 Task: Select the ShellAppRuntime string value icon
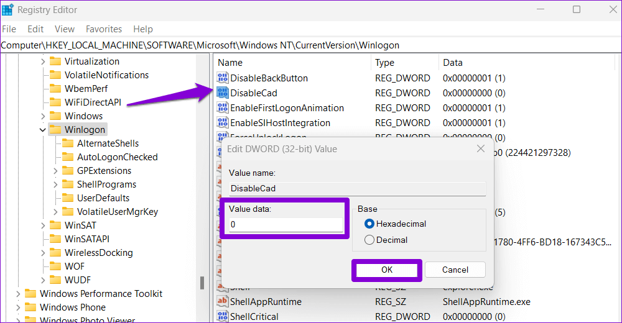pos(223,302)
